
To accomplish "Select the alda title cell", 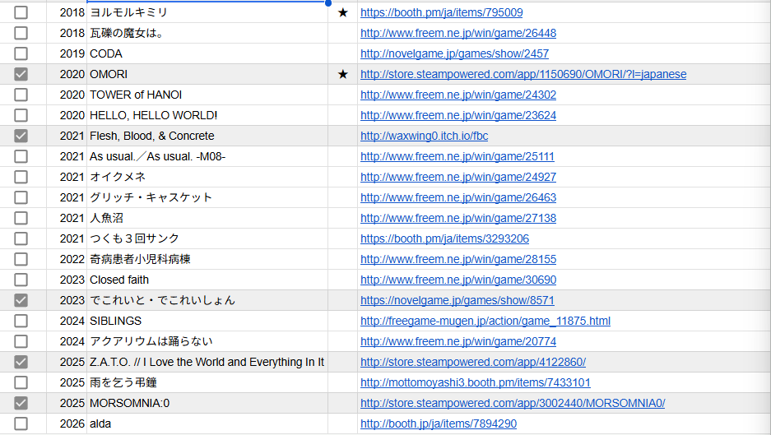I will pos(207,423).
